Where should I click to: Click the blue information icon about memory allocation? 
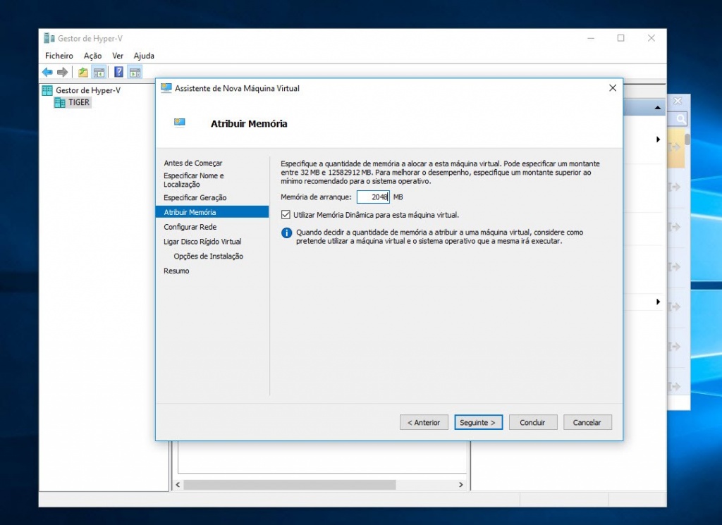coord(286,233)
